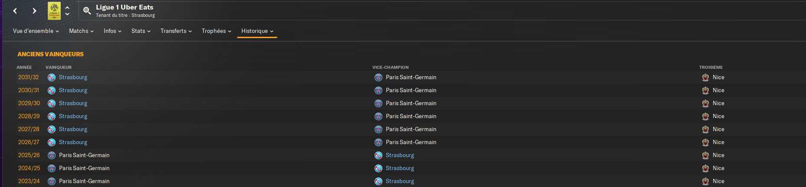Click Strasbourg crest in 2031/32 winner row
Screen dimensions: 806x187
point(52,77)
